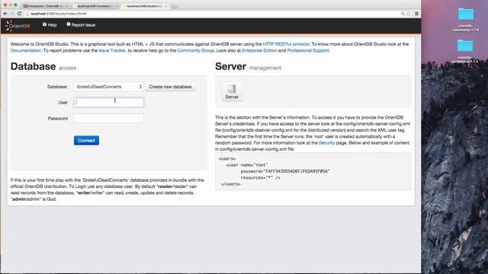Click the zoom magnifier icon in address bar
The width and height of the screenshot is (488, 274).
[x=403, y=14]
